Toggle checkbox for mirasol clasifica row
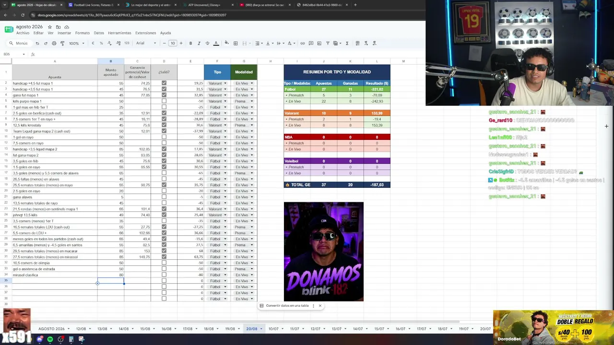 pos(164,275)
